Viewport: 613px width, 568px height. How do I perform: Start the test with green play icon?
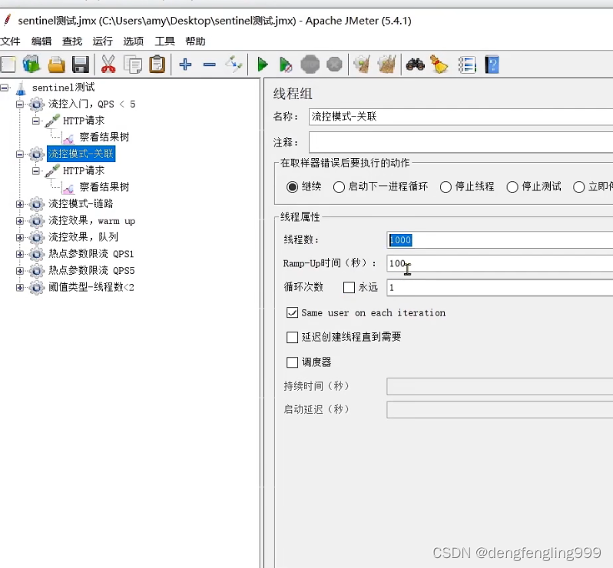pos(263,64)
